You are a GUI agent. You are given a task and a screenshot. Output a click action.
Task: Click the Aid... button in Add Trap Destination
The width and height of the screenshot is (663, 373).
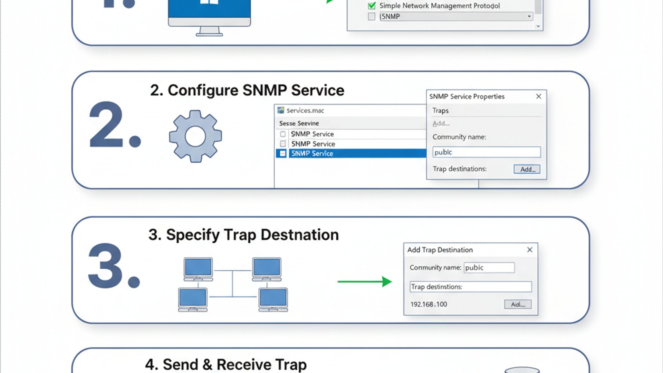click(x=518, y=304)
